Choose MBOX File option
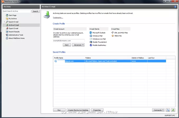The width and height of the screenshot is (179, 118). click(x=118, y=36)
